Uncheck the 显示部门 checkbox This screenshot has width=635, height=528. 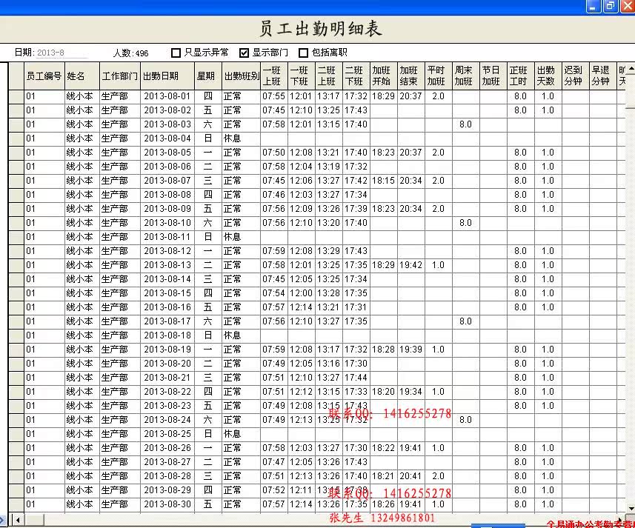click(245, 53)
